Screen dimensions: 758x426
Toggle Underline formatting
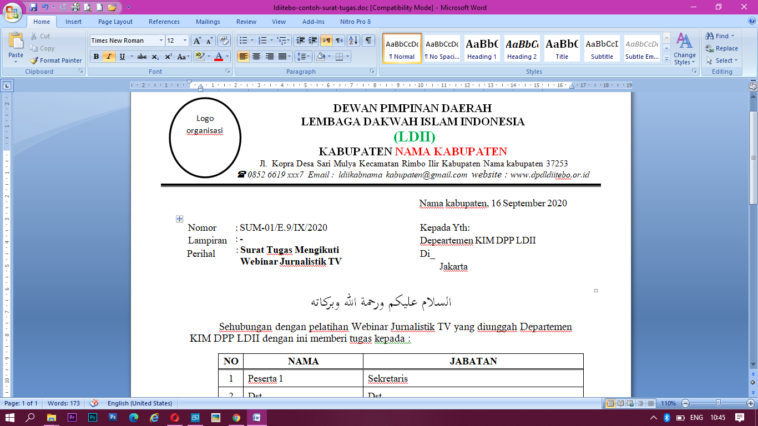(x=122, y=57)
